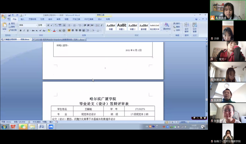Click the paper plagiarism check icon
The height and width of the screenshot is (144, 246).
click(195, 27)
